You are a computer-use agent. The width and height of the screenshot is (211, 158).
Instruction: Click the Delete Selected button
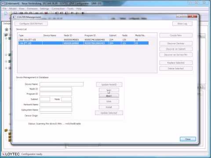(x=176, y=68)
